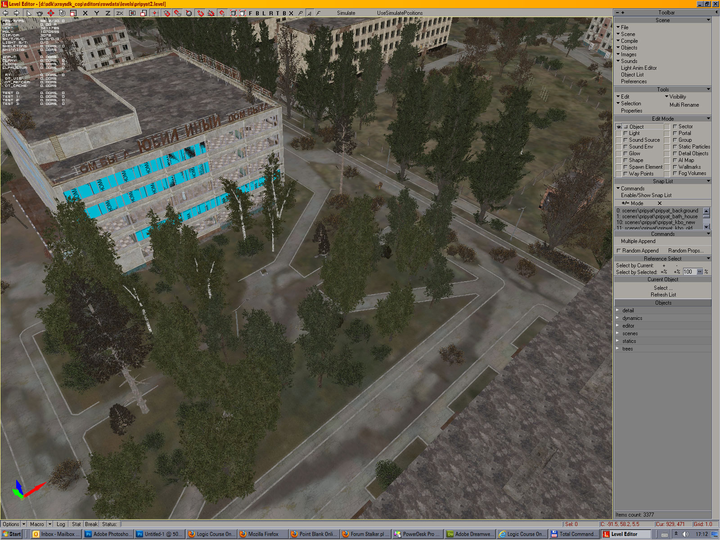720x540 pixels.
Task: Click the Simulate button
Action: (x=346, y=13)
